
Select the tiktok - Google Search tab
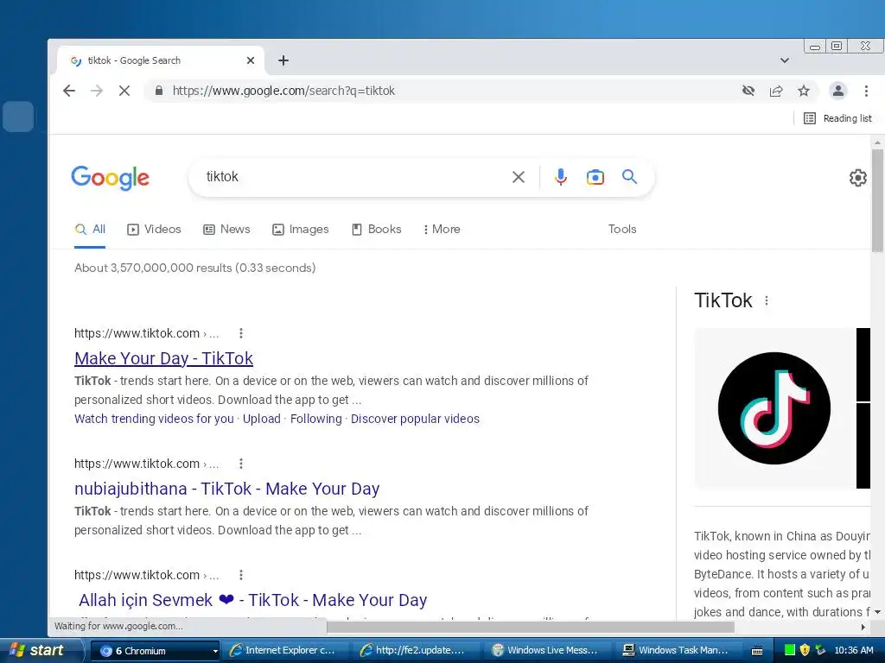tap(161, 60)
